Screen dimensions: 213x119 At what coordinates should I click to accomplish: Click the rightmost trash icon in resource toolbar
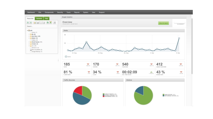pyautogui.click(x=55, y=23)
